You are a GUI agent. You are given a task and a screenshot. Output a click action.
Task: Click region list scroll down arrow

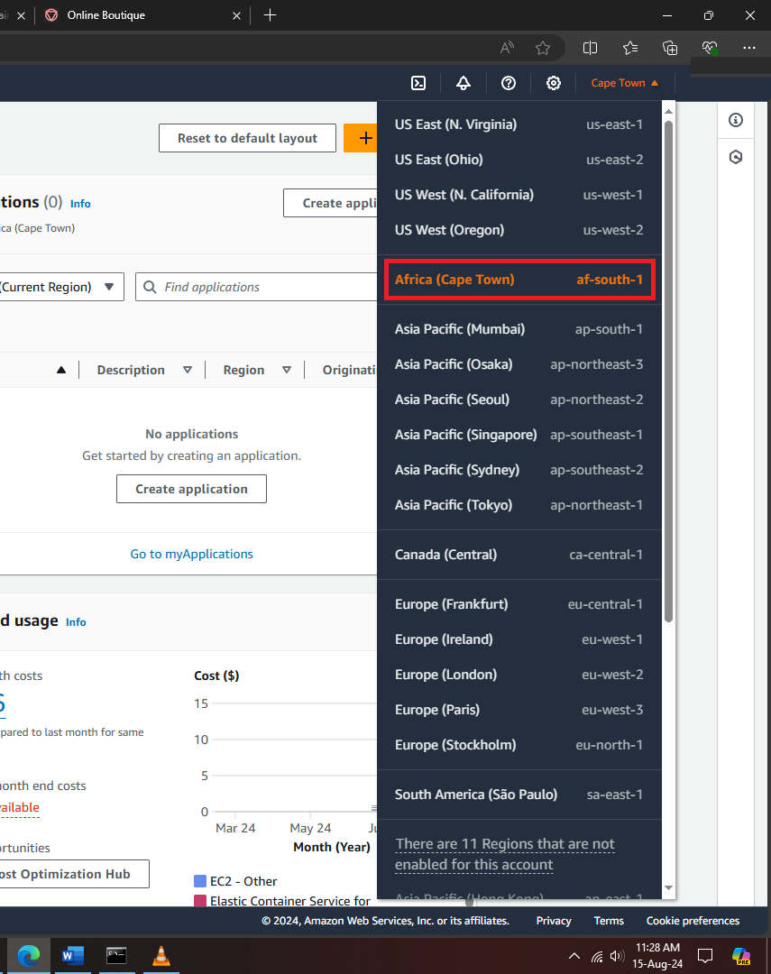(668, 888)
